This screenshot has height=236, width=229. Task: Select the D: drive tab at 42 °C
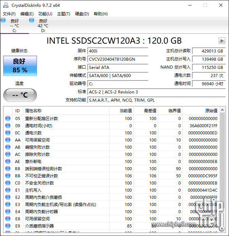pos(43,26)
